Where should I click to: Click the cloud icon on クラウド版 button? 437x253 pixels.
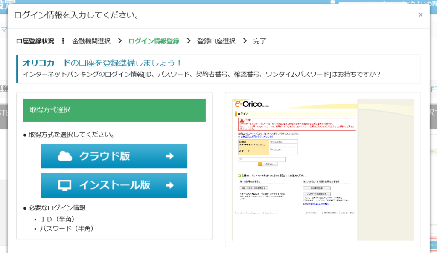[x=65, y=156]
